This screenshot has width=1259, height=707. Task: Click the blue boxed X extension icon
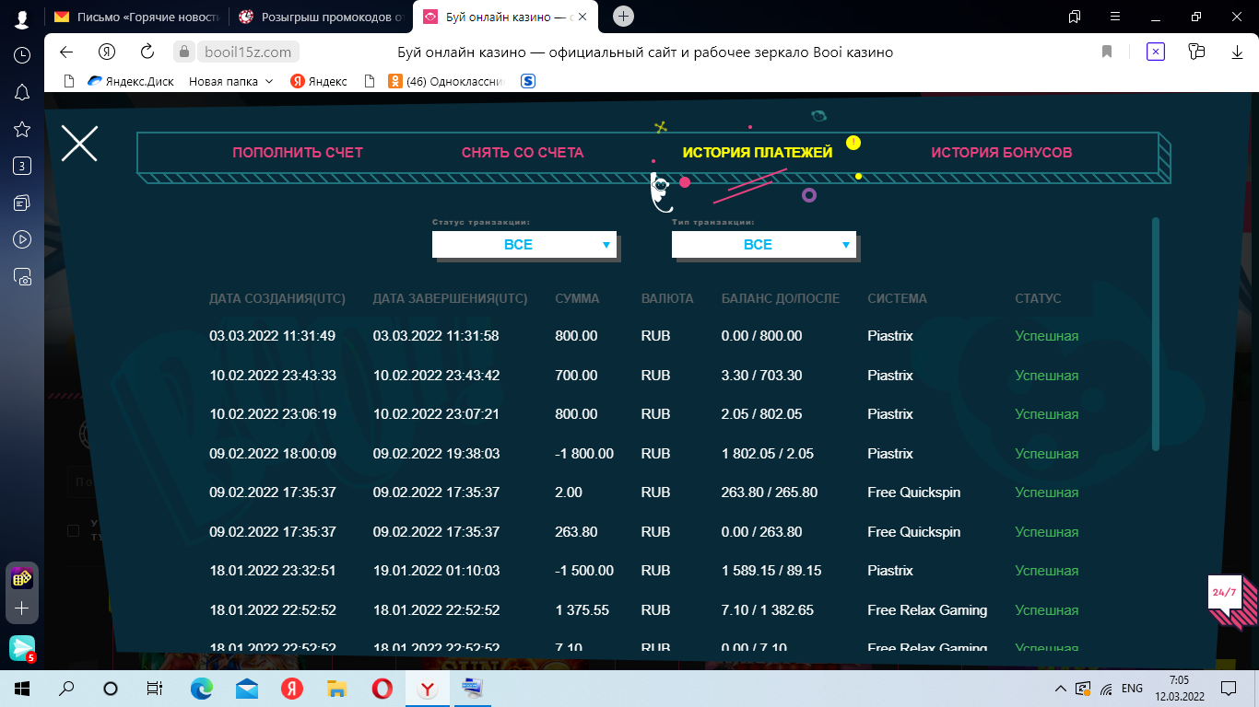coord(1156,52)
